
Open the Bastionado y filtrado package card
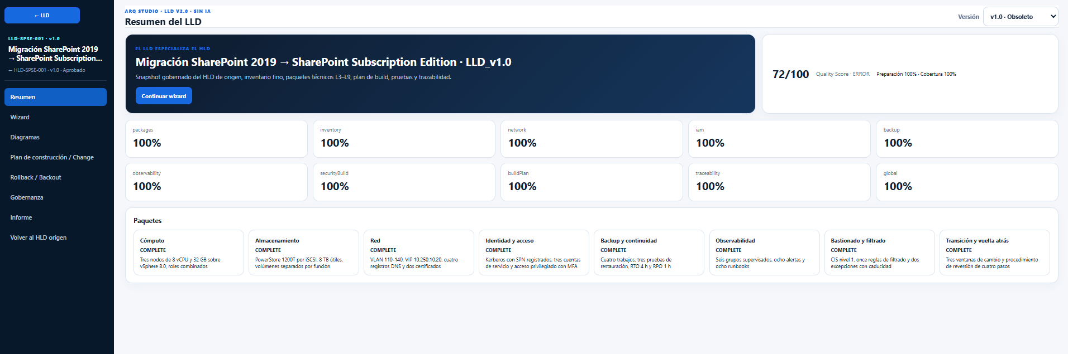[879, 253]
